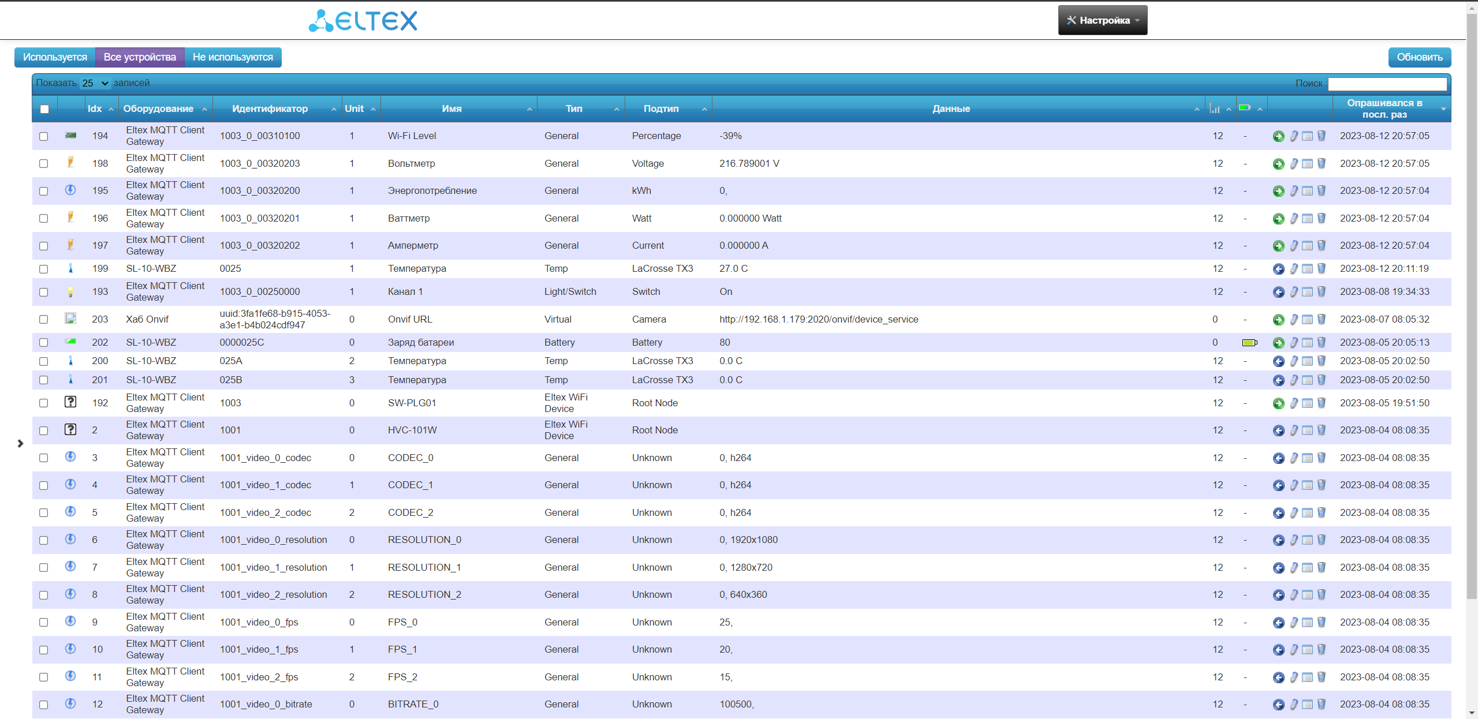The height and width of the screenshot is (719, 1478).
Task: Click blue back-arrow icon in CODEC_0 row
Action: (1278, 458)
